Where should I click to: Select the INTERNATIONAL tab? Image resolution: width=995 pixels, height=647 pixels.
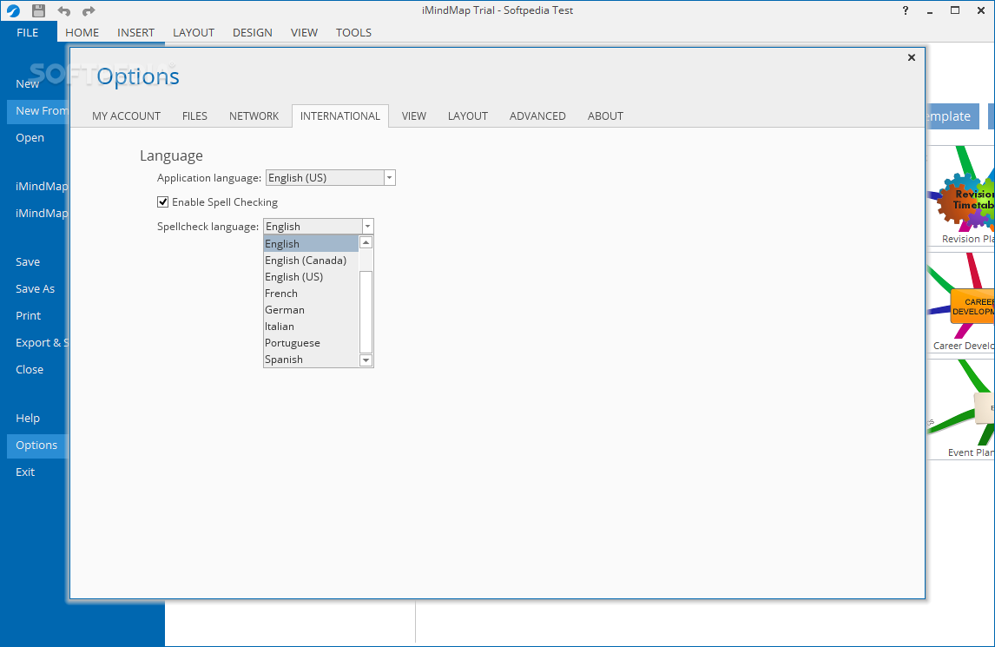[x=340, y=116]
